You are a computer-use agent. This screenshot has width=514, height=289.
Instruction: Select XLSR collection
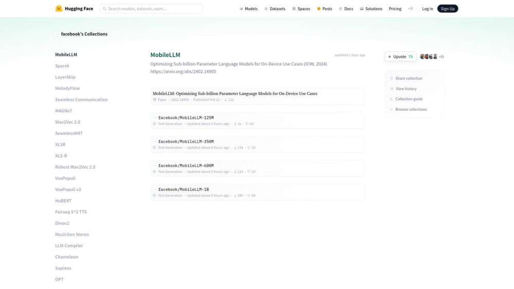[60, 145]
